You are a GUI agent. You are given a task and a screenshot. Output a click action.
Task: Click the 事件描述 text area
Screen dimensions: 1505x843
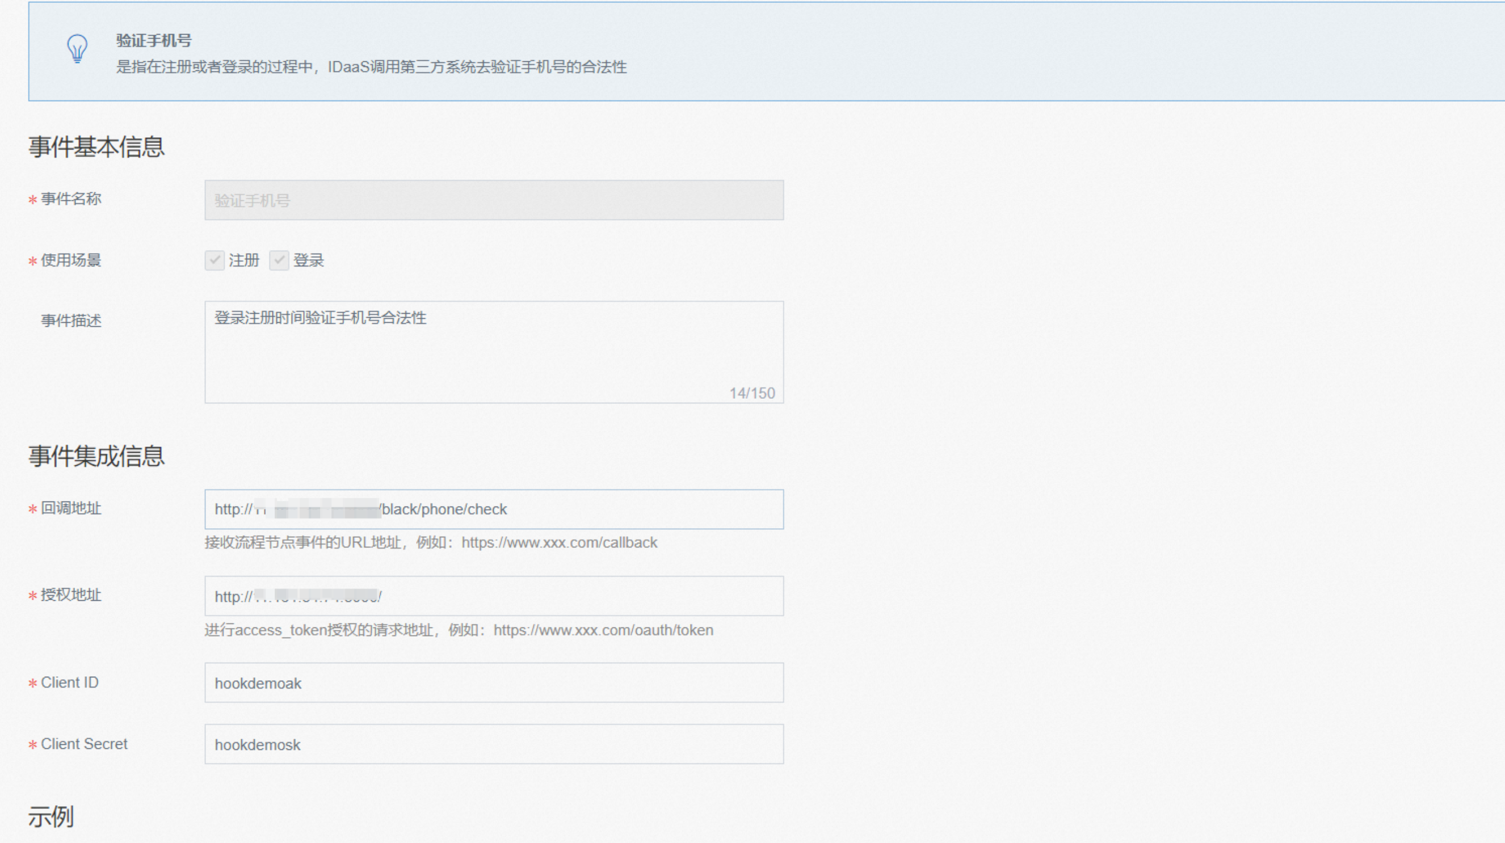point(494,352)
